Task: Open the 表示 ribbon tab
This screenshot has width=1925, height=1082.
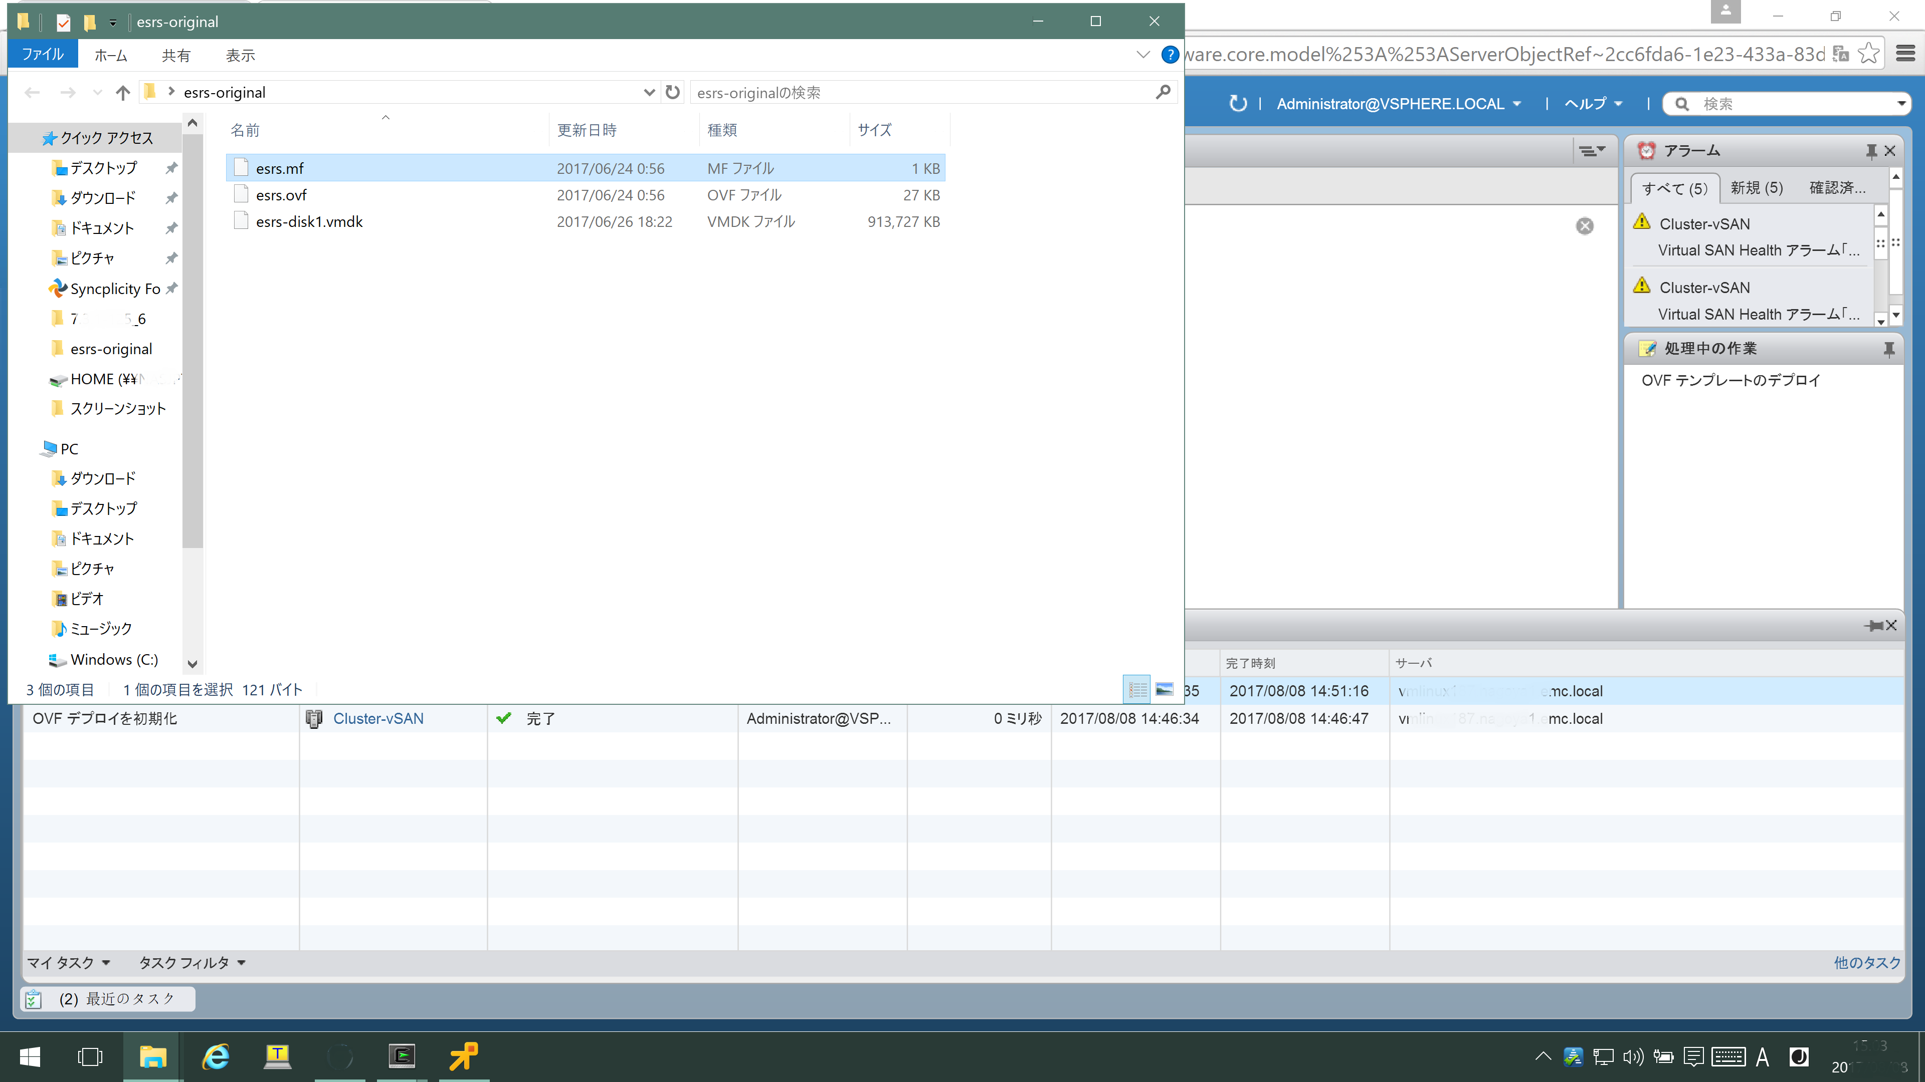Action: coord(240,55)
